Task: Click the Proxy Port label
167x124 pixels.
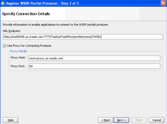Action: pyautogui.click(x=18, y=66)
